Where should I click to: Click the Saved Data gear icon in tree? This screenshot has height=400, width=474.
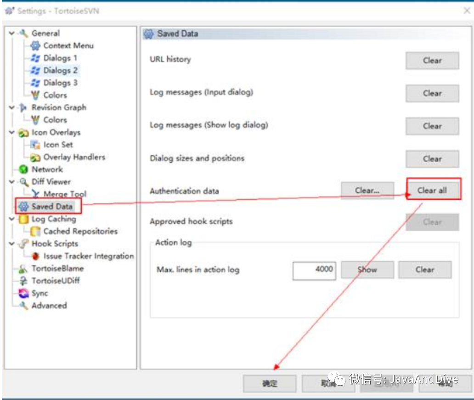(x=23, y=207)
